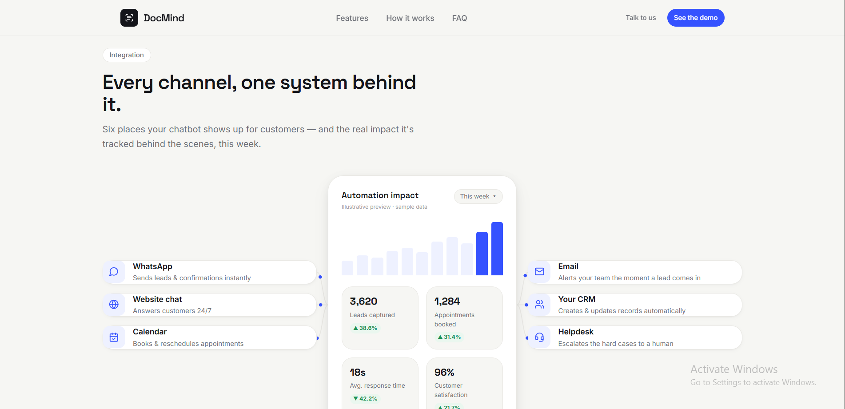The height and width of the screenshot is (409, 845).
Task: Click 'Illustrative preview · sample data' caption
Action: click(x=384, y=207)
